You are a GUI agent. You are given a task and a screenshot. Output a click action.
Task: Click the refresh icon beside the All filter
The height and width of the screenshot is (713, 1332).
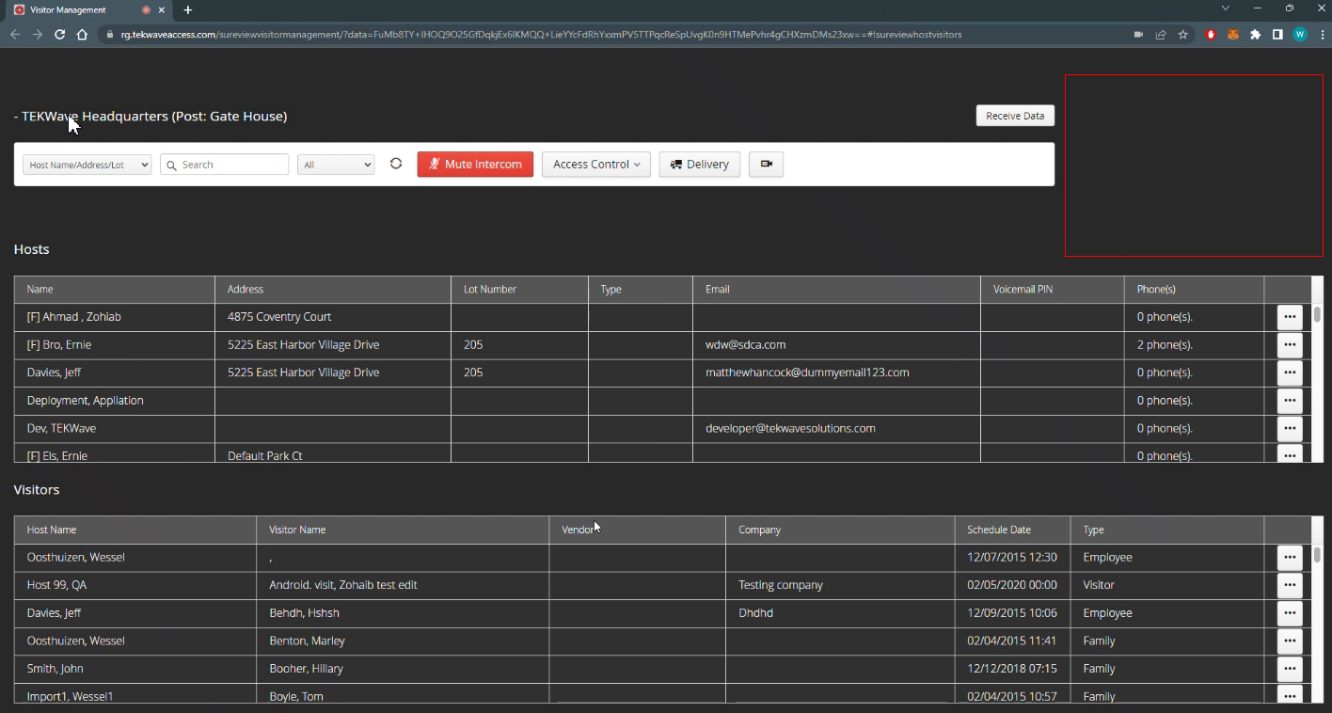(396, 164)
